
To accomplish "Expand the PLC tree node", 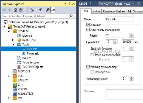I will (x=9, y=76).
